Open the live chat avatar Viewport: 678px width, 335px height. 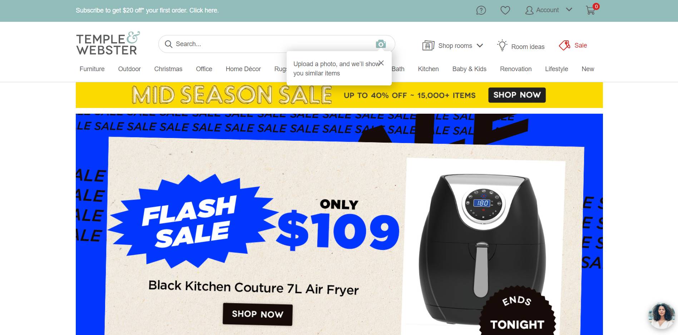[661, 316]
